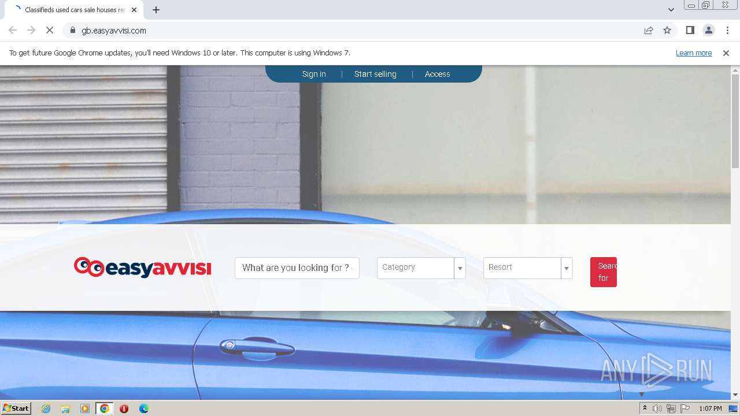
Task: Open the Action Center flag icon
Action: [685, 408]
